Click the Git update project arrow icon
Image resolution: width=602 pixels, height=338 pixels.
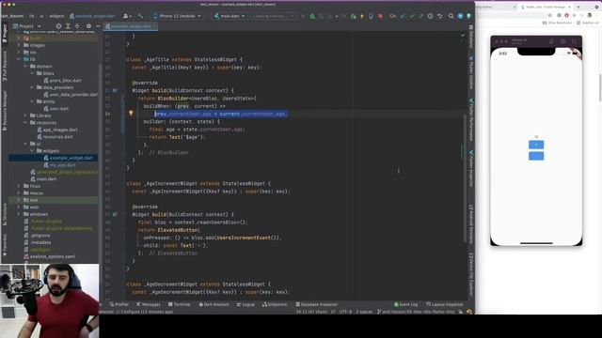point(403,16)
